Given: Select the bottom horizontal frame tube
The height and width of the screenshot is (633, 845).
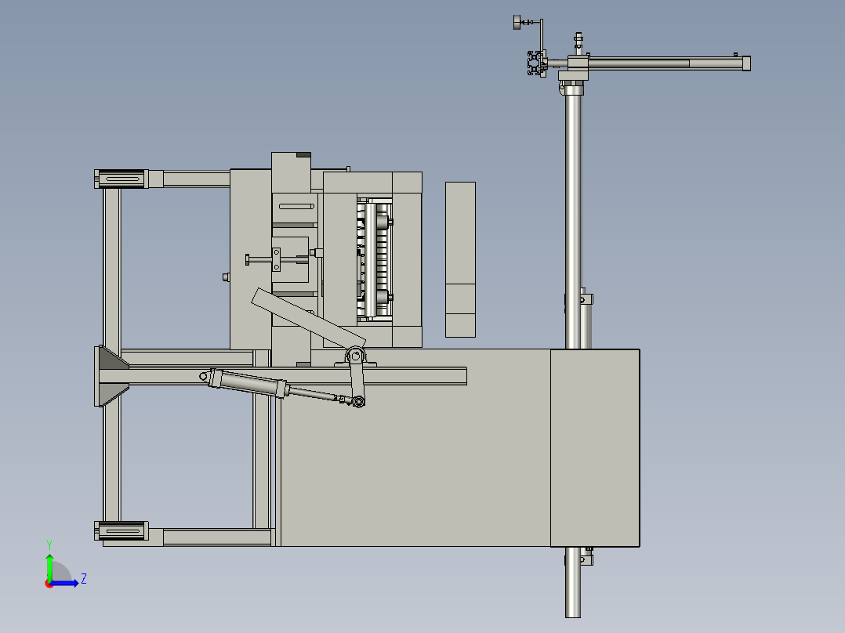Looking at the screenshot, I should click(x=216, y=537).
